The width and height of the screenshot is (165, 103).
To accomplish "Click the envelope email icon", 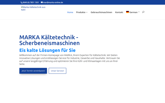I will tap(42, 2).
